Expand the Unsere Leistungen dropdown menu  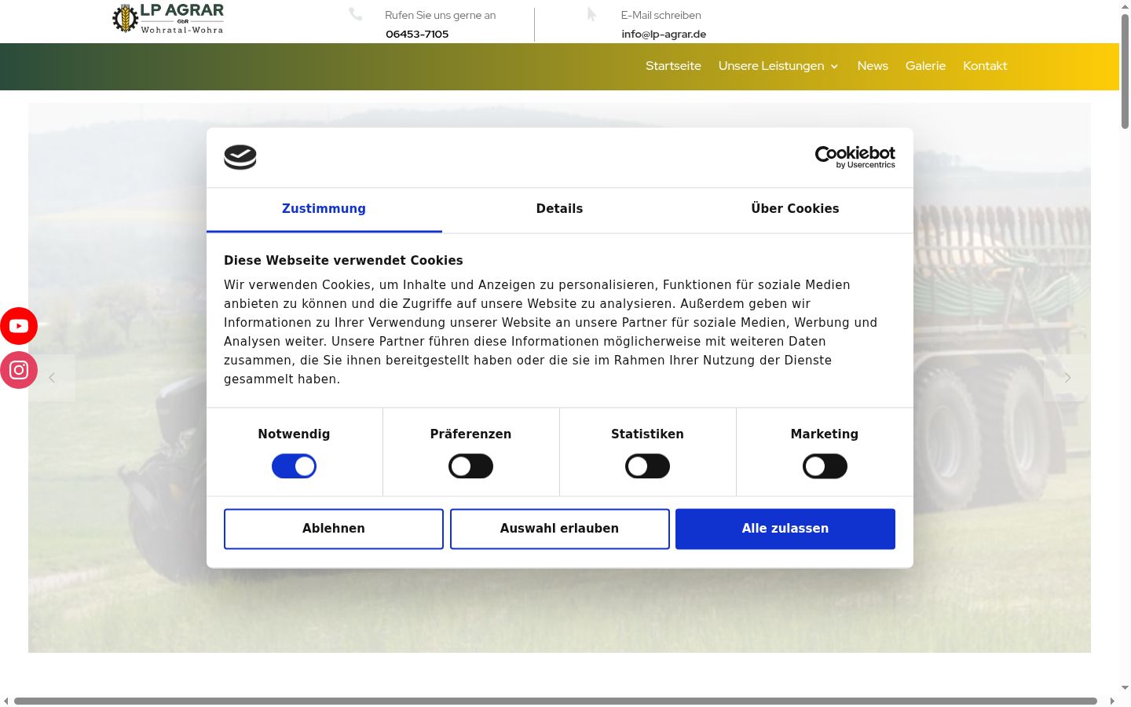tap(778, 66)
